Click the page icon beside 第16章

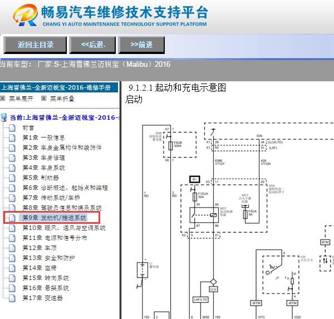[12, 288]
